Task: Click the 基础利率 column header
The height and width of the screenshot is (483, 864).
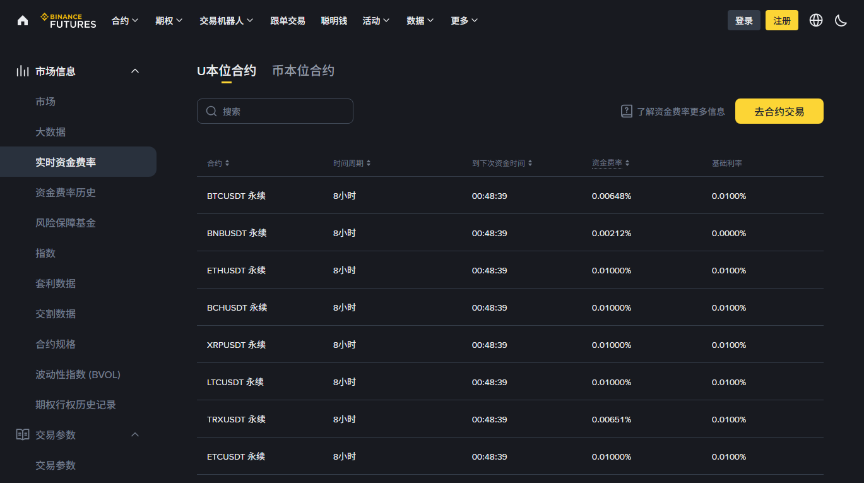Action: [727, 163]
